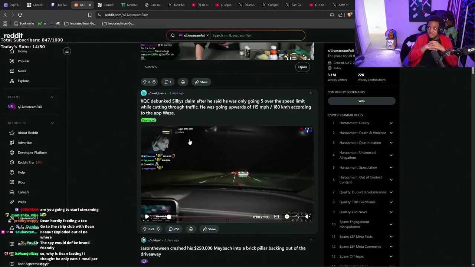Open r/LivestreamFail from recent list
Screen dimensions: 475x267
click(x=29, y=107)
